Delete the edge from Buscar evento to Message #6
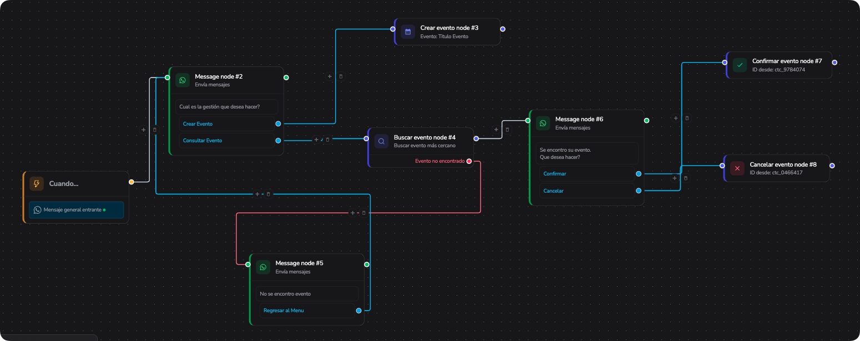 pos(507,130)
